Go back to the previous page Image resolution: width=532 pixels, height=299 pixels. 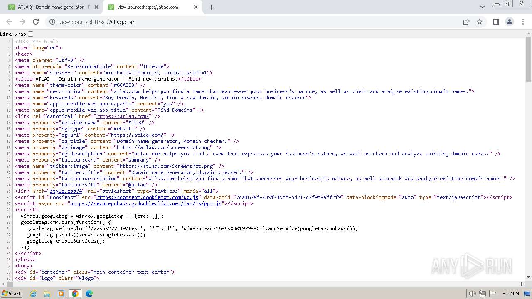9,22
